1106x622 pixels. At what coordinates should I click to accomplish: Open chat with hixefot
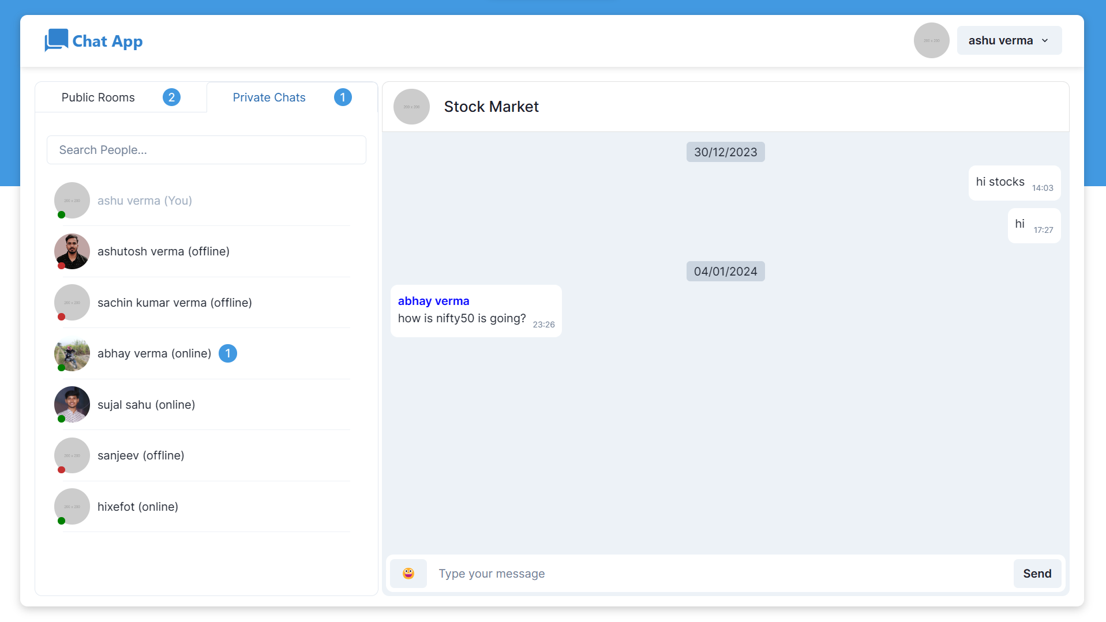(137, 507)
